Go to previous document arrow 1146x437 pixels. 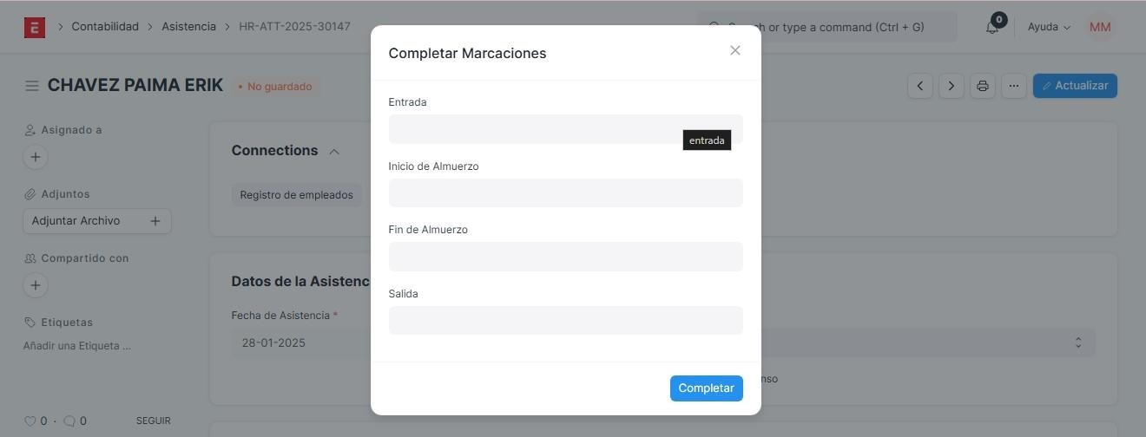(920, 86)
